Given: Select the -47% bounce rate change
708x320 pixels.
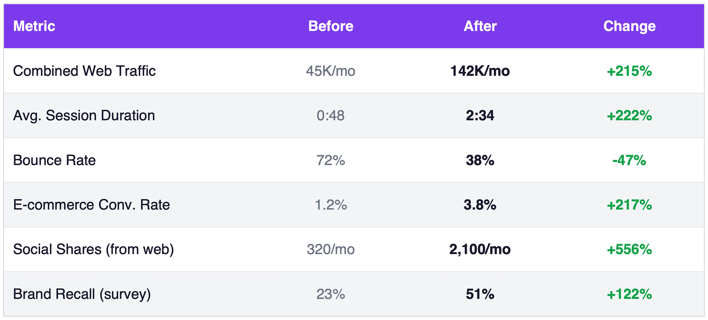Looking at the screenshot, I should (x=629, y=160).
